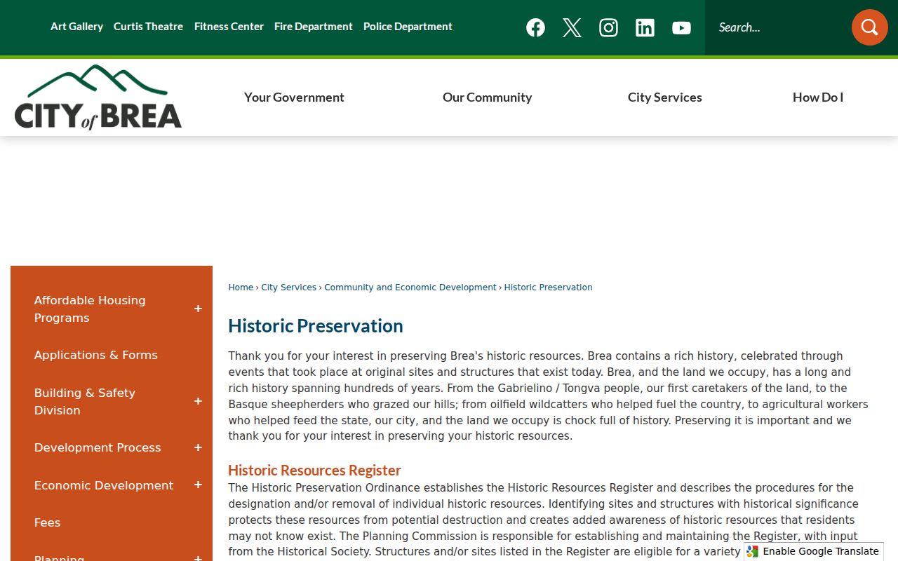
Task: Open the Curtis Theatre link
Action: [x=148, y=27]
